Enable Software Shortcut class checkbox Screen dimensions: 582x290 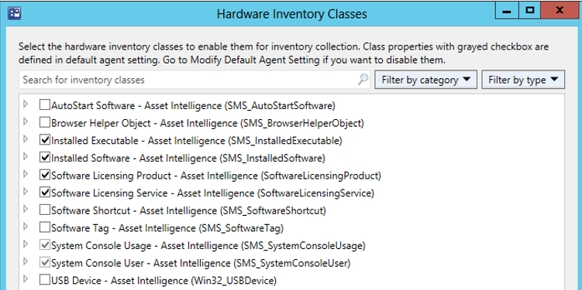coord(44,210)
